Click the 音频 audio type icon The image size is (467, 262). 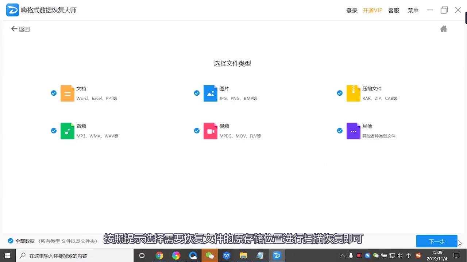[x=67, y=131]
